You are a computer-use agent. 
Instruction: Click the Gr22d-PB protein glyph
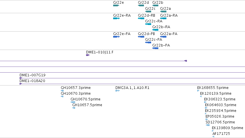pos(141,37)
